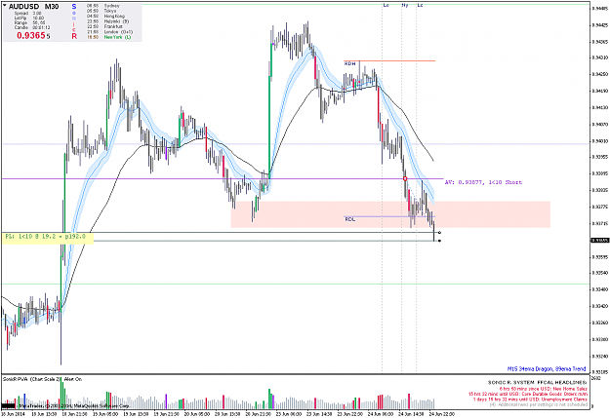Image resolution: width=610 pixels, height=418 pixels.
Task: Click the current price tag on scale
Action: coord(600,241)
